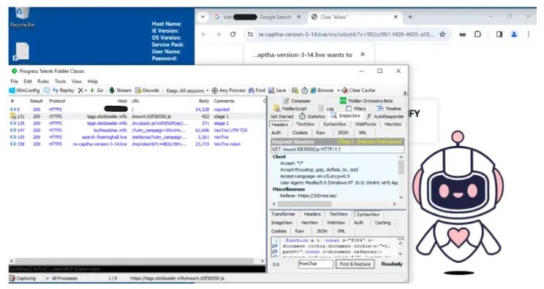Image resolution: width=544 pixels, height=289 pixels.
Task: Open the Statistics tab
Action: pyautogui.click(x=312, y=117)
